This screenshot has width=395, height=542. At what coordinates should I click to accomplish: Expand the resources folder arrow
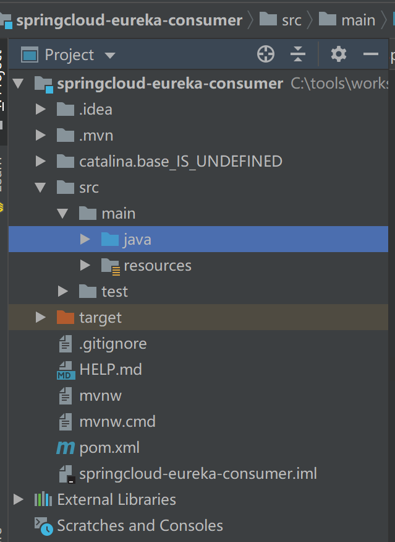[x=85, y=266]
